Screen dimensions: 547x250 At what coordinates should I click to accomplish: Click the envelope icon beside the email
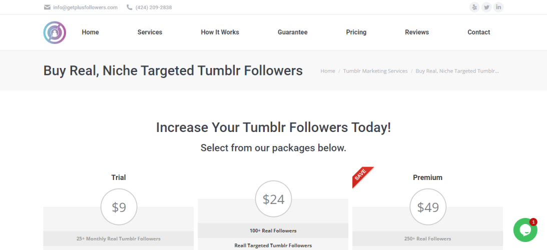point(47,7)
